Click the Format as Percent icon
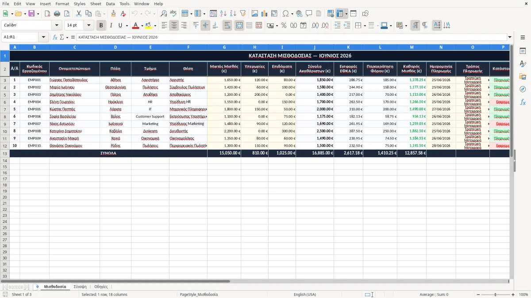The image size is (531, 298). (x=284, y=26)
